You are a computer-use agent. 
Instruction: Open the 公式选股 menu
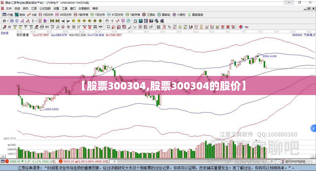(45, 8)
